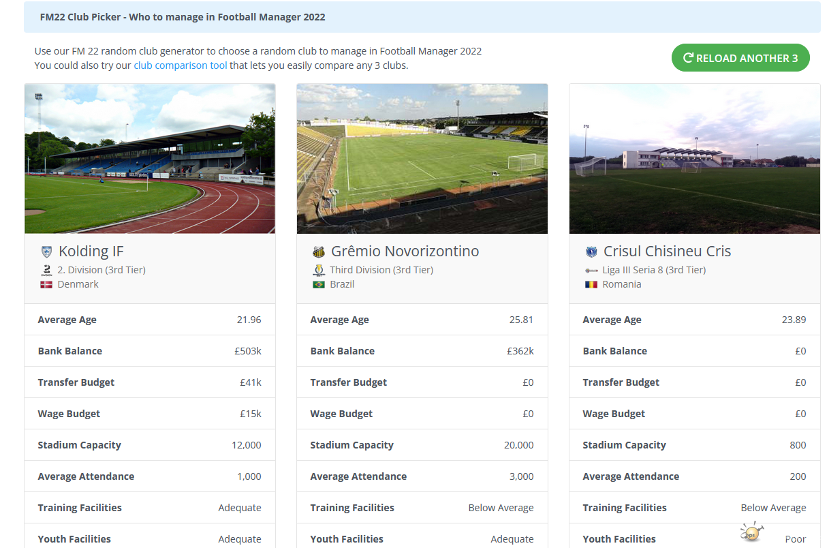Image resolution: width=829 pixels, height=548 pixels.
Task: Click Grêmio Novorizontino 'Transfer Budget' label
Action: click(349, 382)
